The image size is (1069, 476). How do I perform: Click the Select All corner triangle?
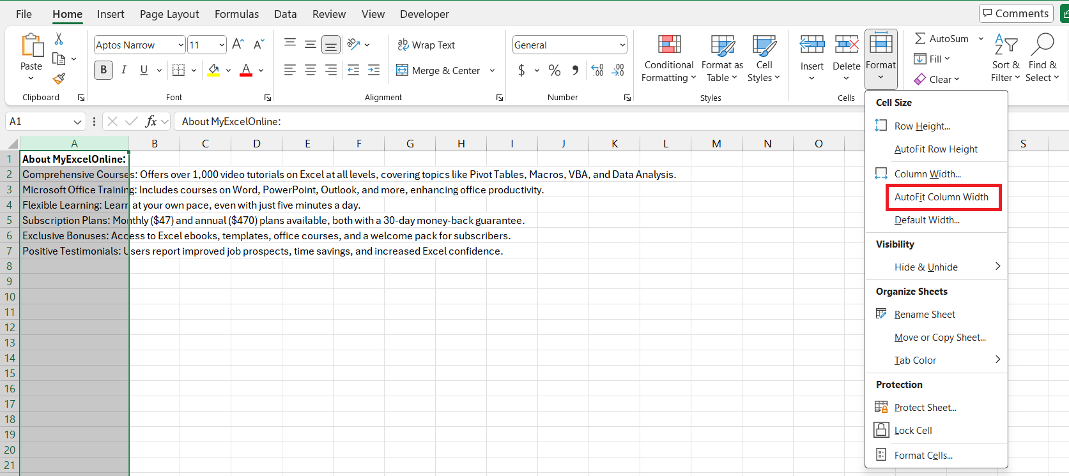pos(12,144)
